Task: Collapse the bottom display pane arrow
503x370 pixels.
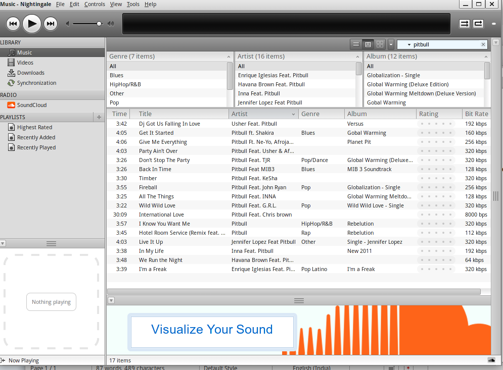Action: [x=111, y=300]
